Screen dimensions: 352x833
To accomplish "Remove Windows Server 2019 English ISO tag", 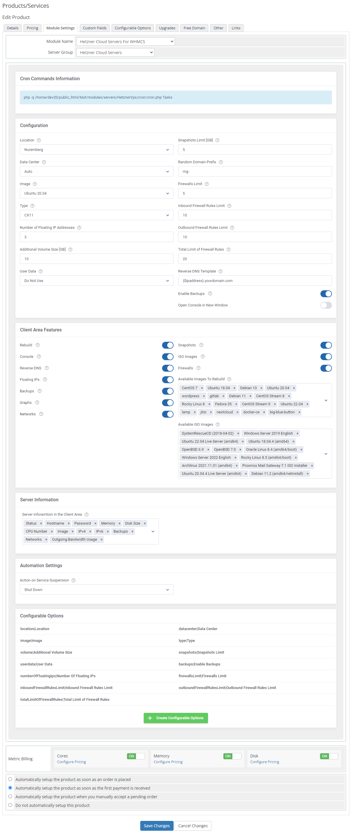I will [297, 433].
